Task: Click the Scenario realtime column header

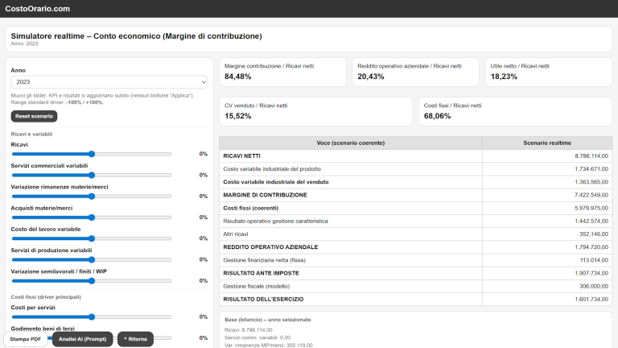Action: pyautogui.click(x=546, y=143)
